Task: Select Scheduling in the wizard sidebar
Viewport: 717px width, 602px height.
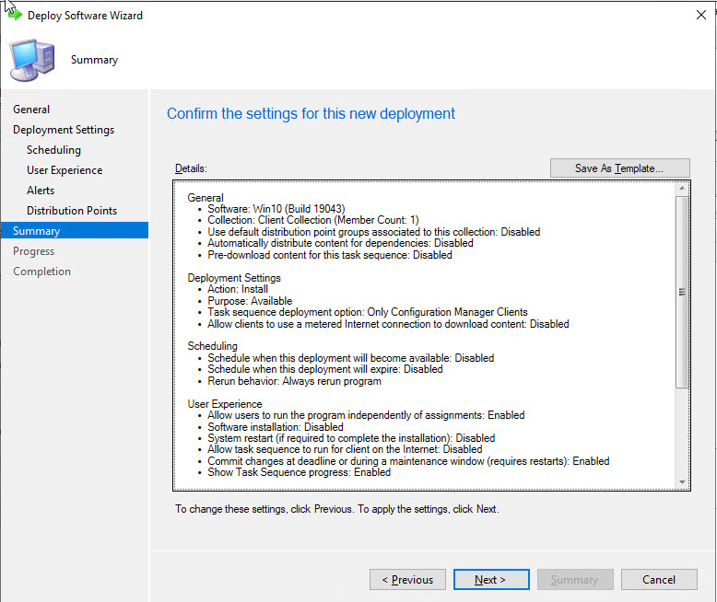Action: point(53,150)
